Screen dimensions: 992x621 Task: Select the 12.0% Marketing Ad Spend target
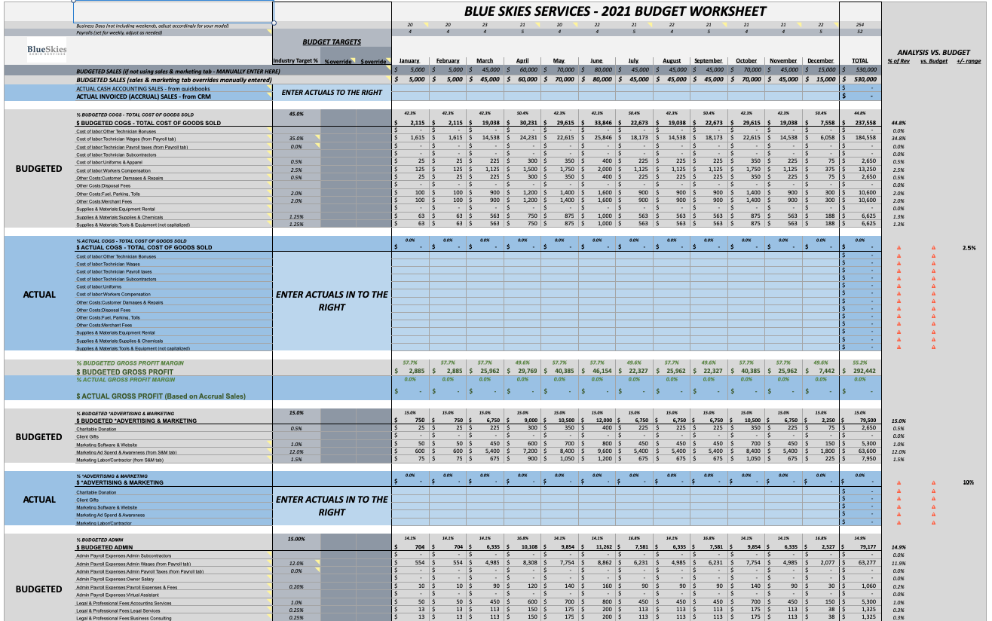coord(296,452)
